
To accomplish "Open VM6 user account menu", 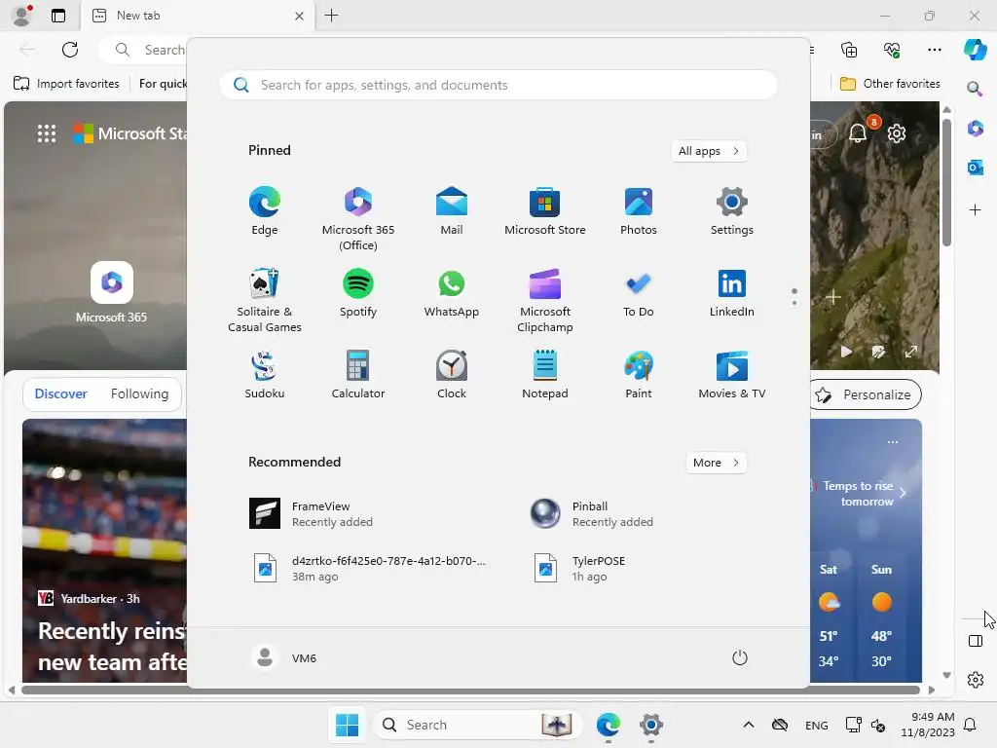I will point(283,657).
